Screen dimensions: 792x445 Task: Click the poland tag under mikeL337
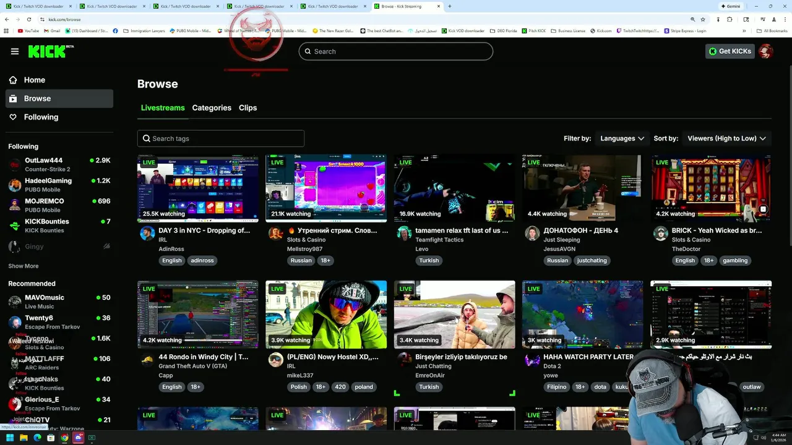364,387
